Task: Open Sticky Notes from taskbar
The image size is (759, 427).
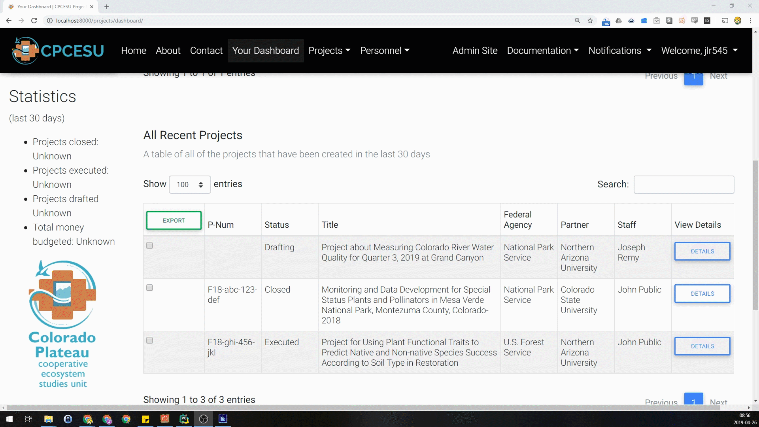Action: point(145,419)
